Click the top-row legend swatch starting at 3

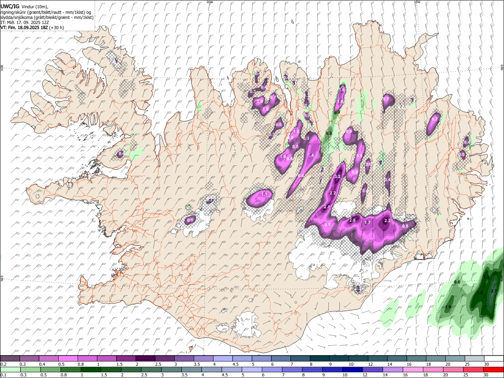[x=184, y=358]
